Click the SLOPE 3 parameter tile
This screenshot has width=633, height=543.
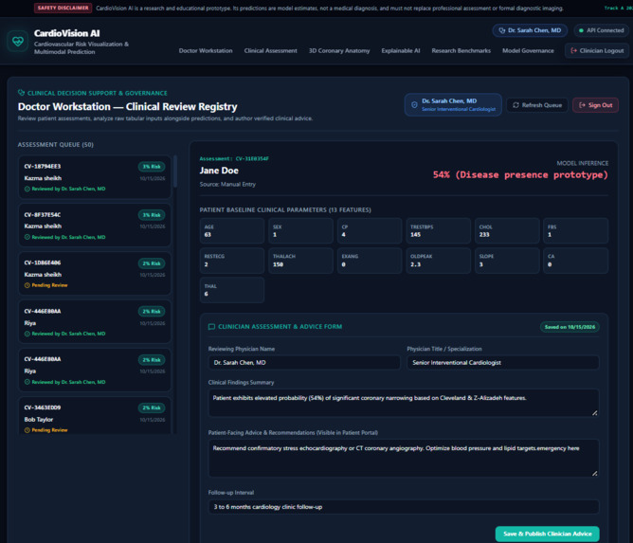click(507, 261)
